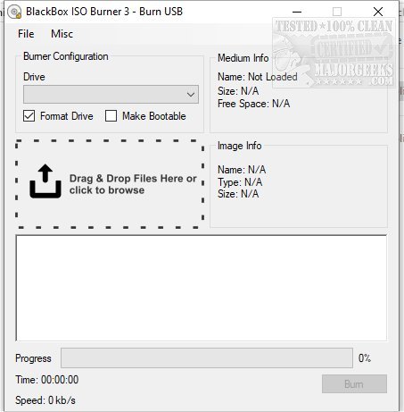
Task: Click the BlackBox ISO Burner title bar icon
Action: tap(14, 12)
